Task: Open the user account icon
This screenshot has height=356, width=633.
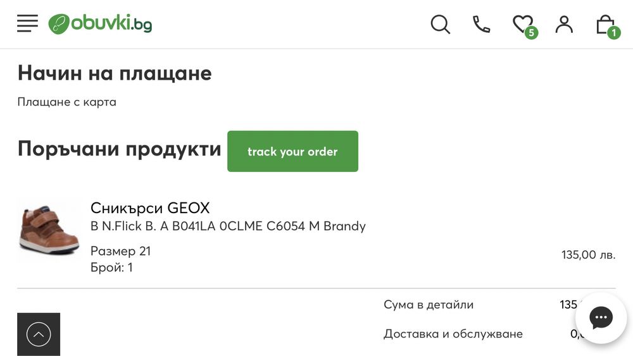Action: [x=563, y=25]
